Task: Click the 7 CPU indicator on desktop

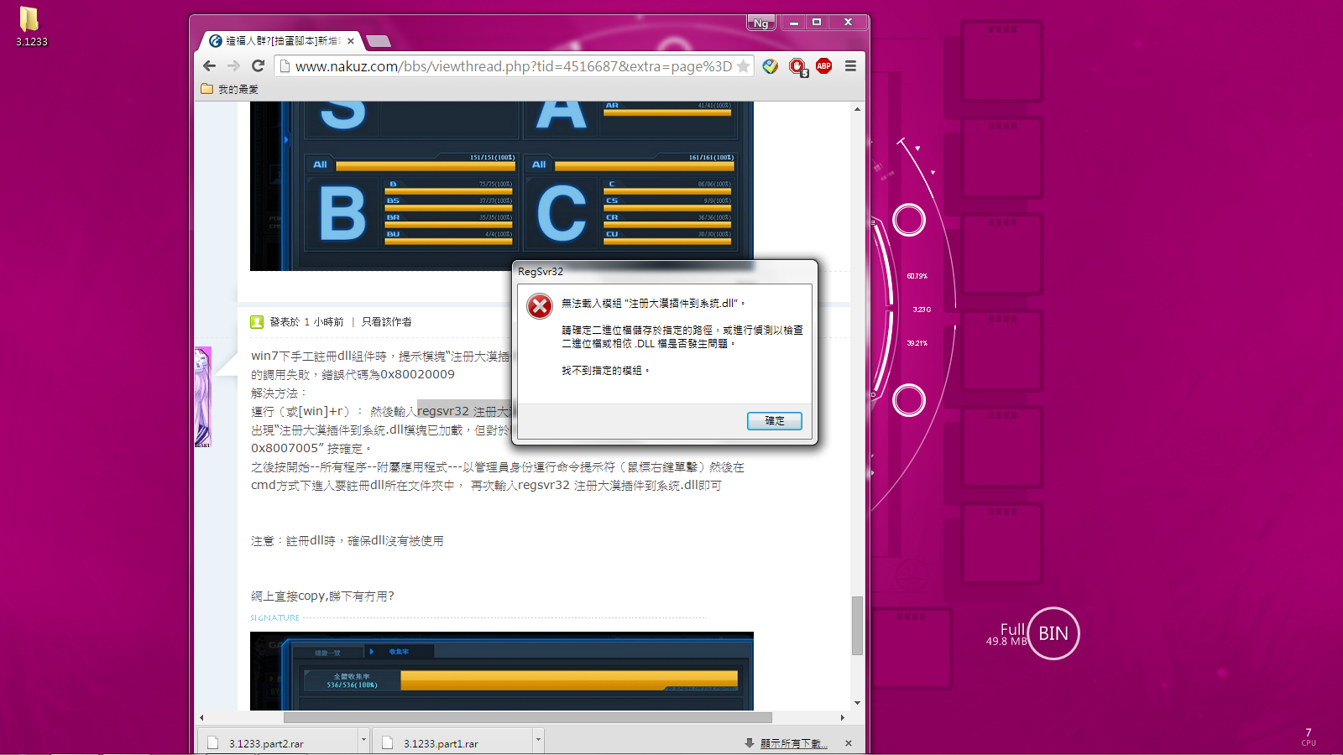Action: (1309, 737)
